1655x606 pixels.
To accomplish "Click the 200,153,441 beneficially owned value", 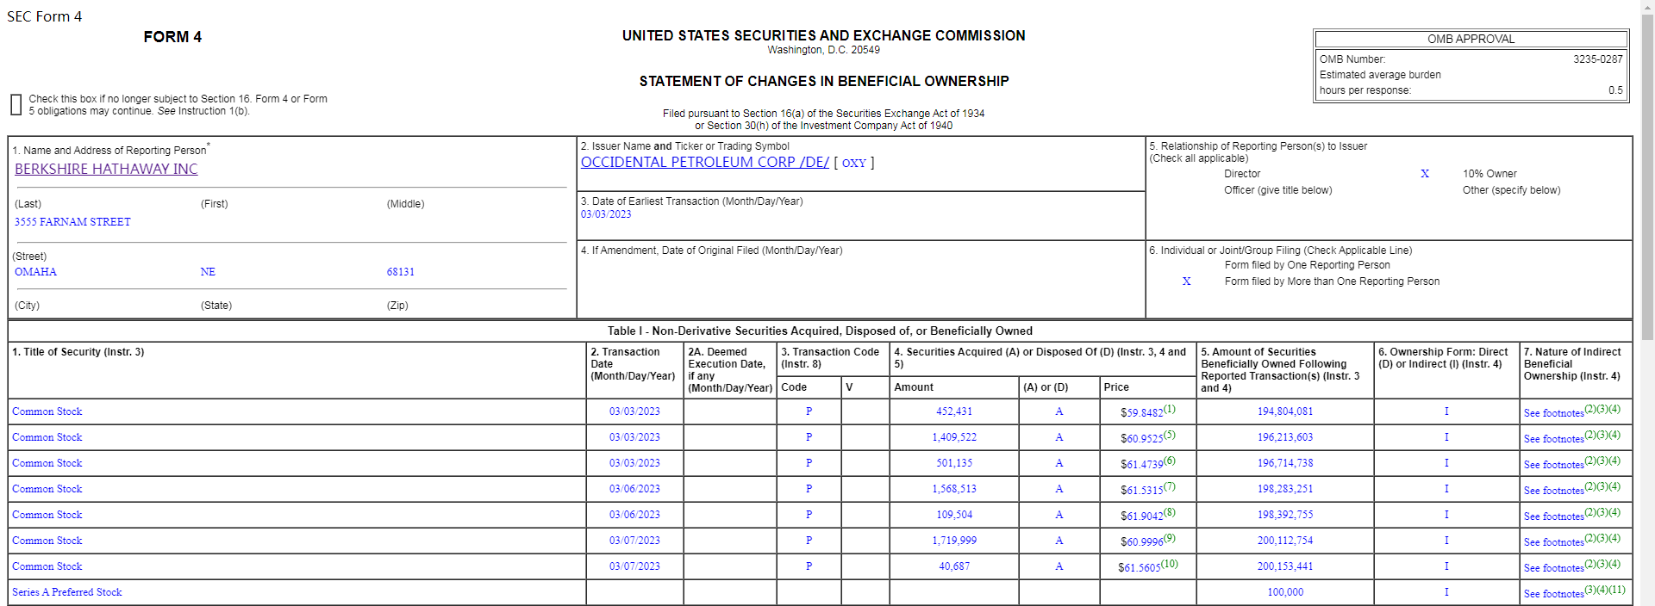I will click(1285, 566).
